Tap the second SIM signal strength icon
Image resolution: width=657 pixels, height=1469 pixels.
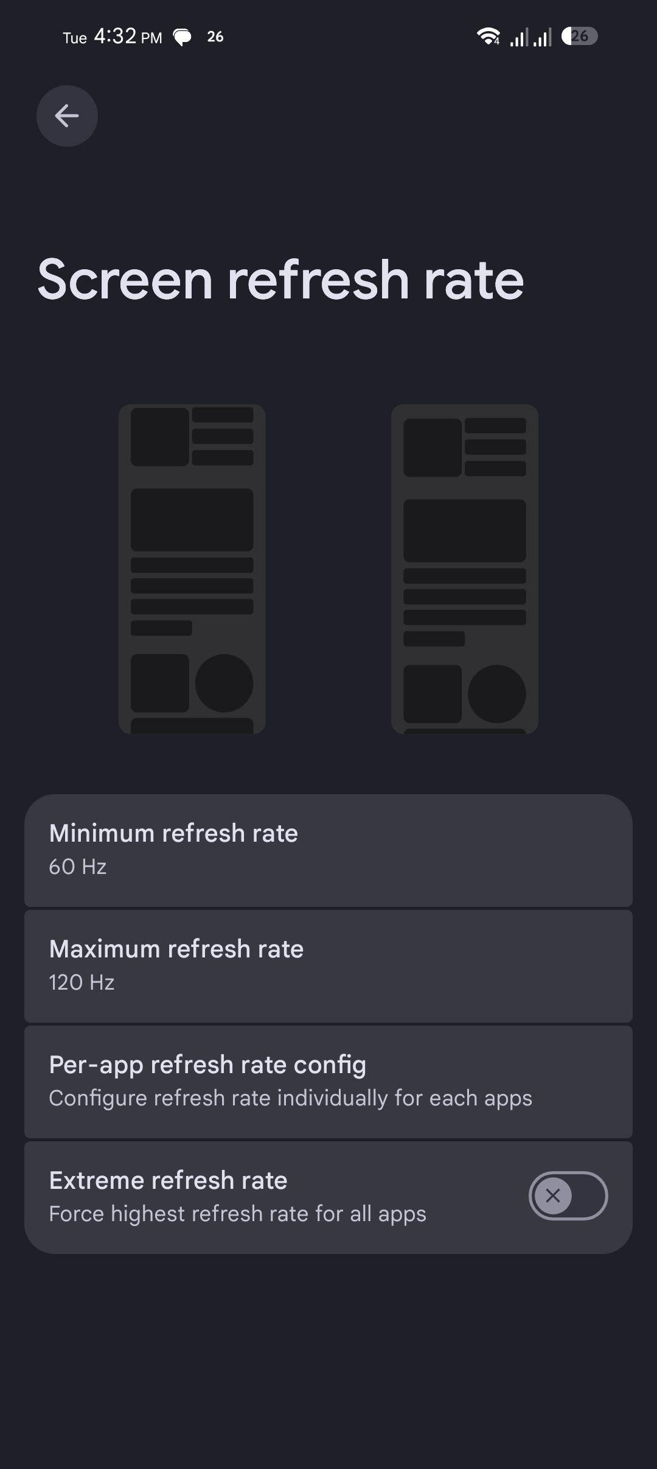click(542, 37)
